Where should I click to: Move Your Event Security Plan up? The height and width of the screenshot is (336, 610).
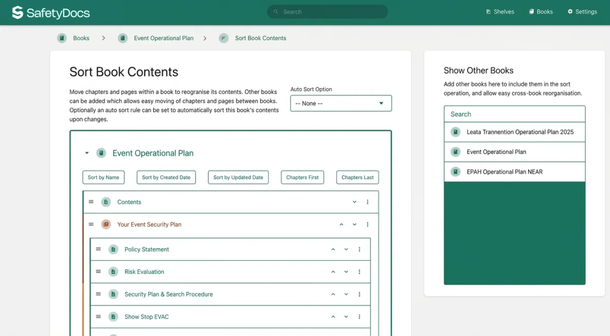click(341, 224)
